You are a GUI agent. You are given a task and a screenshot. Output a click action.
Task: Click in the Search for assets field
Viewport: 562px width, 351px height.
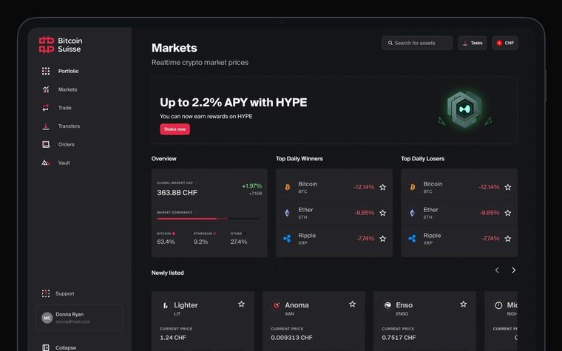tap(417, 43)
